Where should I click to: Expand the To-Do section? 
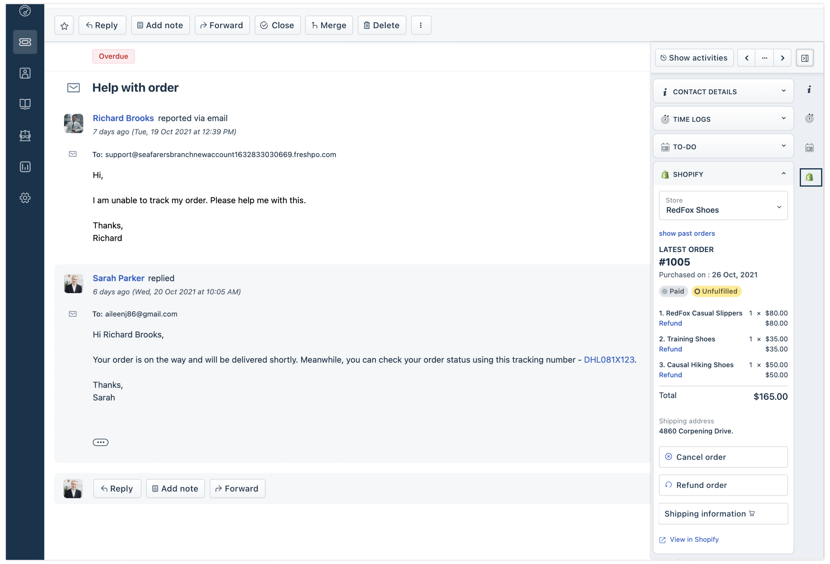(x=723, y=146)
